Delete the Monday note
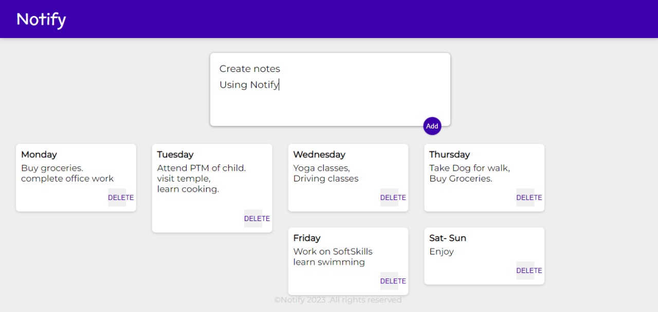 [121, 197]
